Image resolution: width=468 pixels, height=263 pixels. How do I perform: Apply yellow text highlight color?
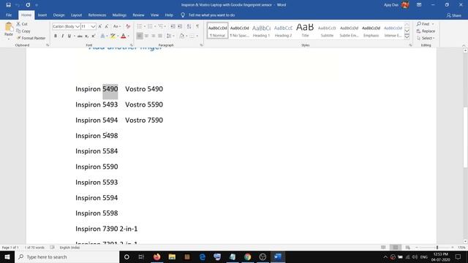113,36
